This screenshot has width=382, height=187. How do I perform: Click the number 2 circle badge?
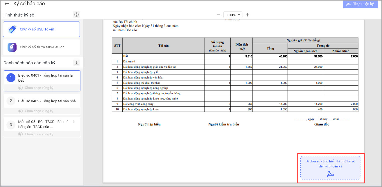(x=11, y=101)
